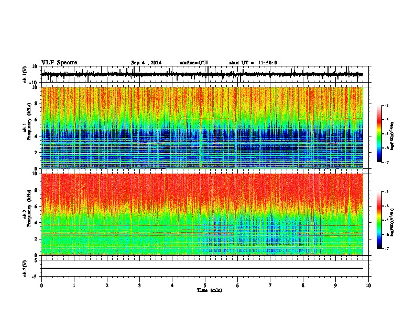Click the "-3" label on ch.2 color scale

coord(387,192)
